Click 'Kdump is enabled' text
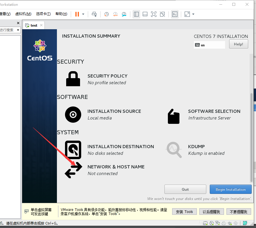 206,153
